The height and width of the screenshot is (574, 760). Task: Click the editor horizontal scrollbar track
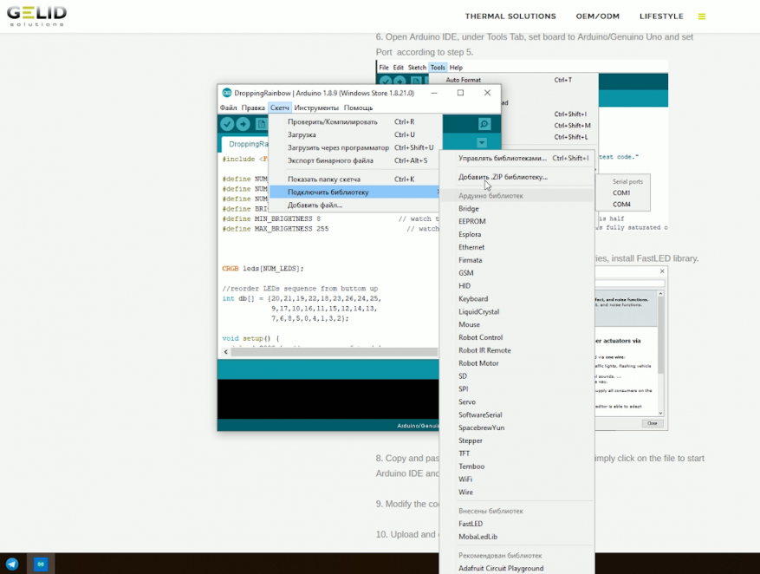pos(335,352)
